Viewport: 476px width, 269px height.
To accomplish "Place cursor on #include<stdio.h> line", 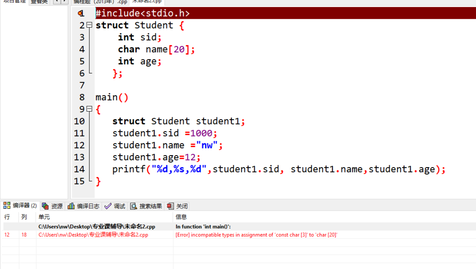I will [x=143, y=13].
